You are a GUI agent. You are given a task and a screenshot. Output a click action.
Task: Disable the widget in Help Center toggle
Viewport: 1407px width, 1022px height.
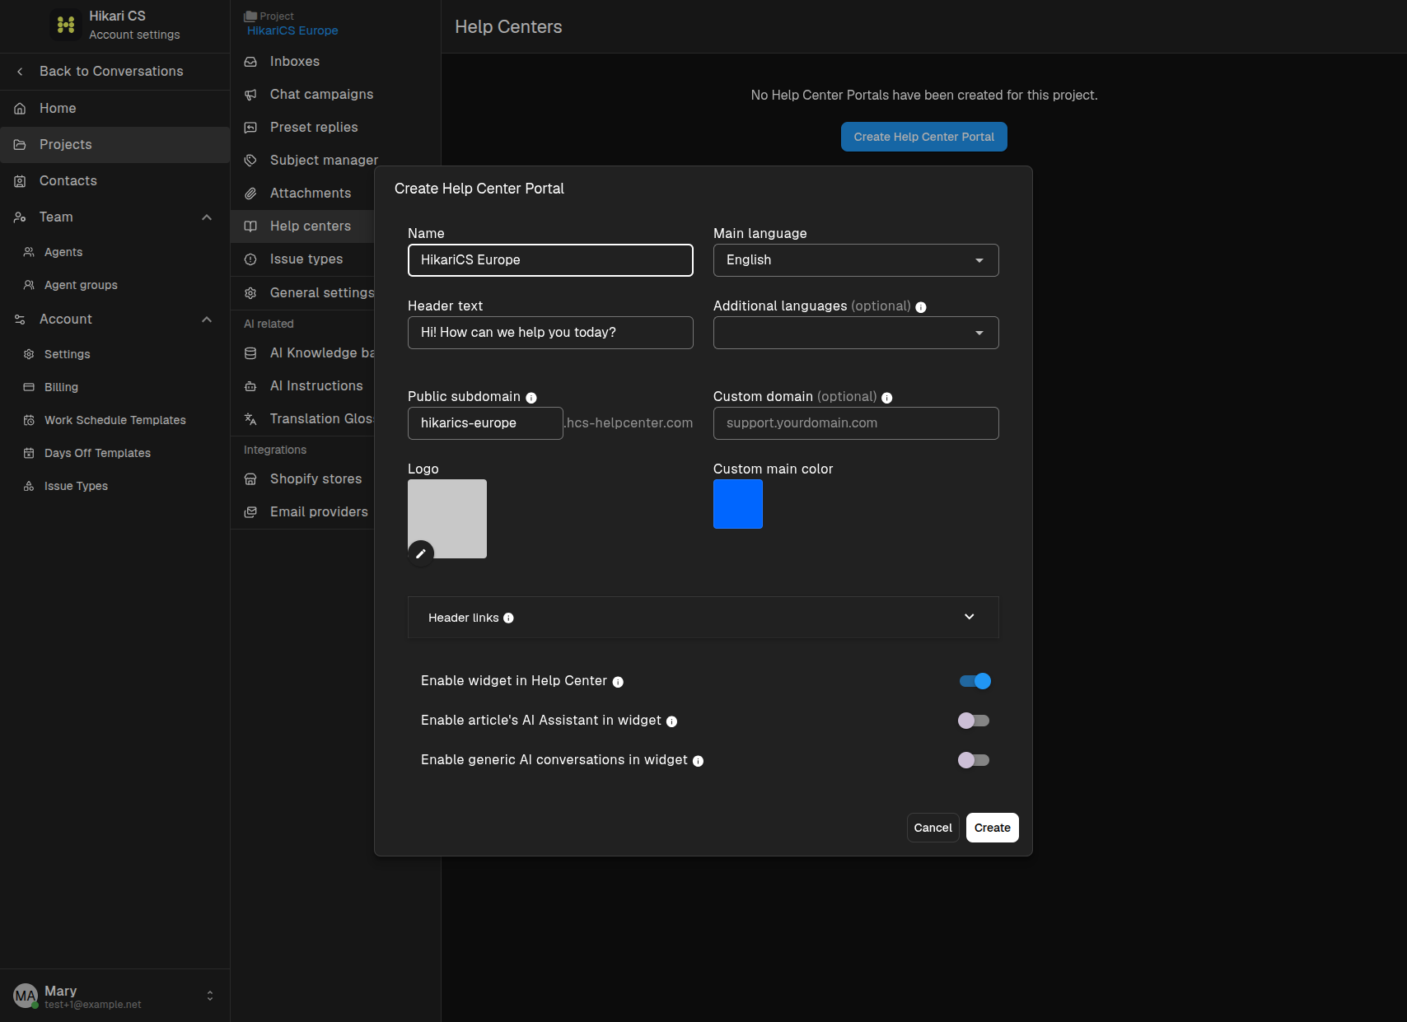coord(975,681)
